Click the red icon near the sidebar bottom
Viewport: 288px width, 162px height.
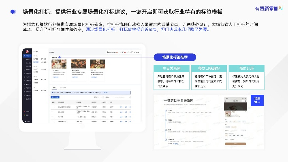pos(25,111)
